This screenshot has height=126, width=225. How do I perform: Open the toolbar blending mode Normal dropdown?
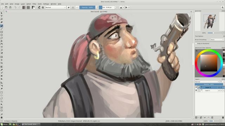tap(56, 7)
